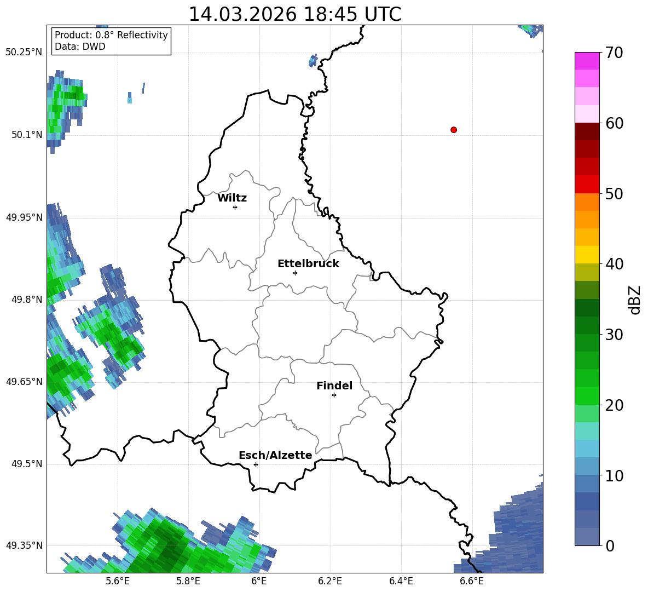Viewport: 648px width, 592px height.
Task: Select the Wiltz station label
Action: (232, 198)
